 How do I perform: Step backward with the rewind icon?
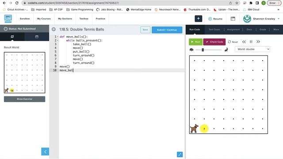(244, 42)
